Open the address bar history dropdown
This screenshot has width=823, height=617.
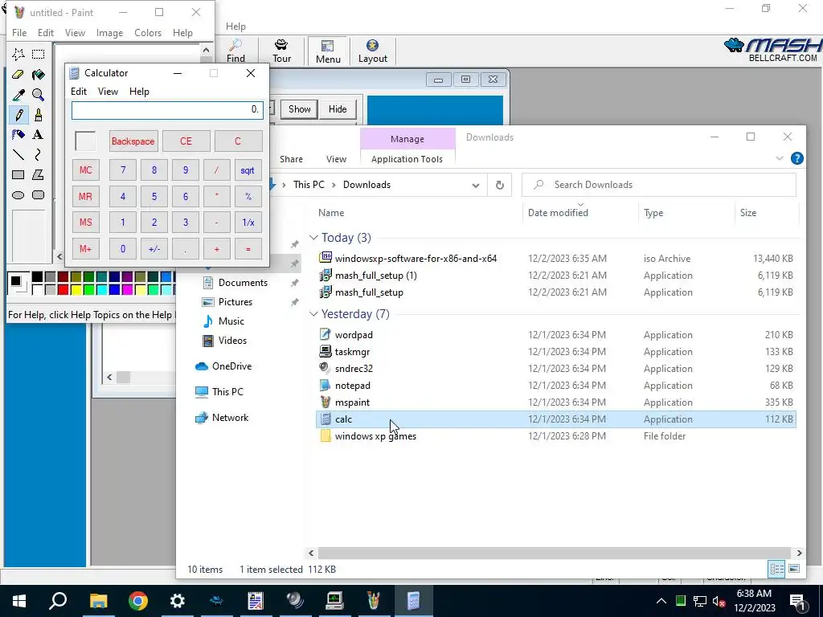pyautogui.click(x=476, y=185)
